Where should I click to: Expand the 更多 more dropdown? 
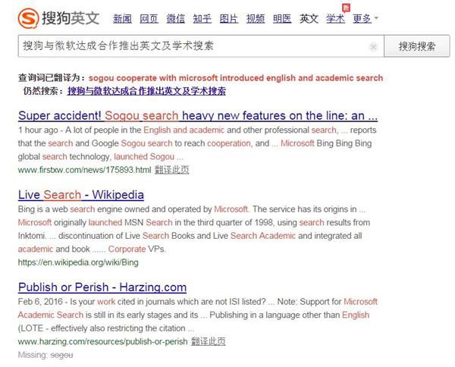pyautogui.click(x=366, y=19)
